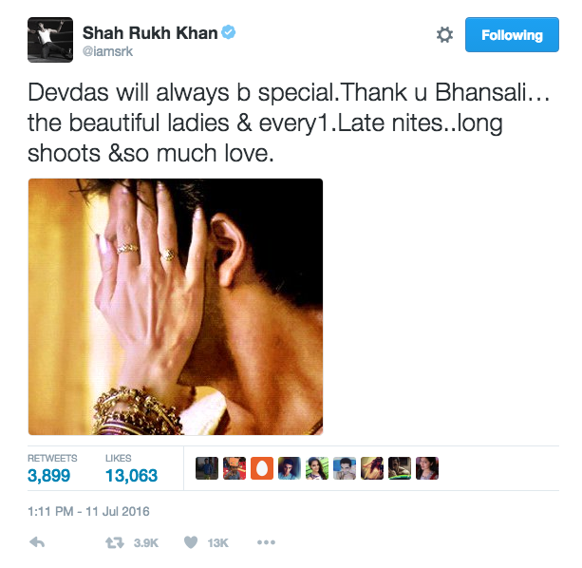The image size is (582, 568).
Task: Click the 3.9K count beside retweet icon
Action: (x=146, y=543)
